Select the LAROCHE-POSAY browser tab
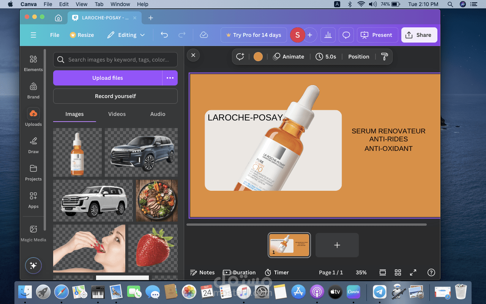 [104, 18]
